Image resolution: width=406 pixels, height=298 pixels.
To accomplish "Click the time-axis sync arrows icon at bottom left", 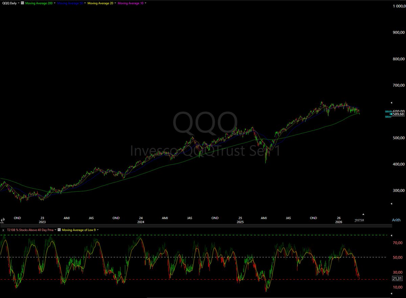I will click(2, 220).
